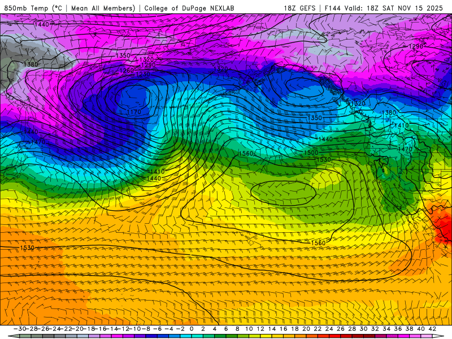Screen dimensions: 452x339
Task: Click the 6 colorbar tick label
Action: coord(226,329)
